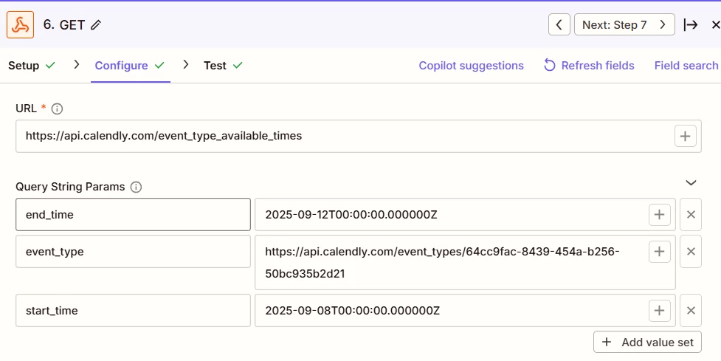Insert data plus for end_time value
The height and width of the screenshot is (361, 721).
coord(660,214)
